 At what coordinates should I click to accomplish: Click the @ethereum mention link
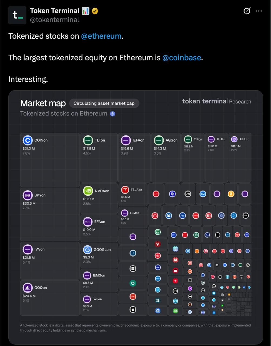[x=101, y=36]
